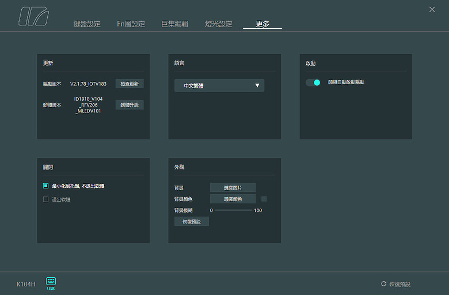Check the 最小化到托盤 option
The width and height of the screenshot is (449, 295).
click(45, 186)
